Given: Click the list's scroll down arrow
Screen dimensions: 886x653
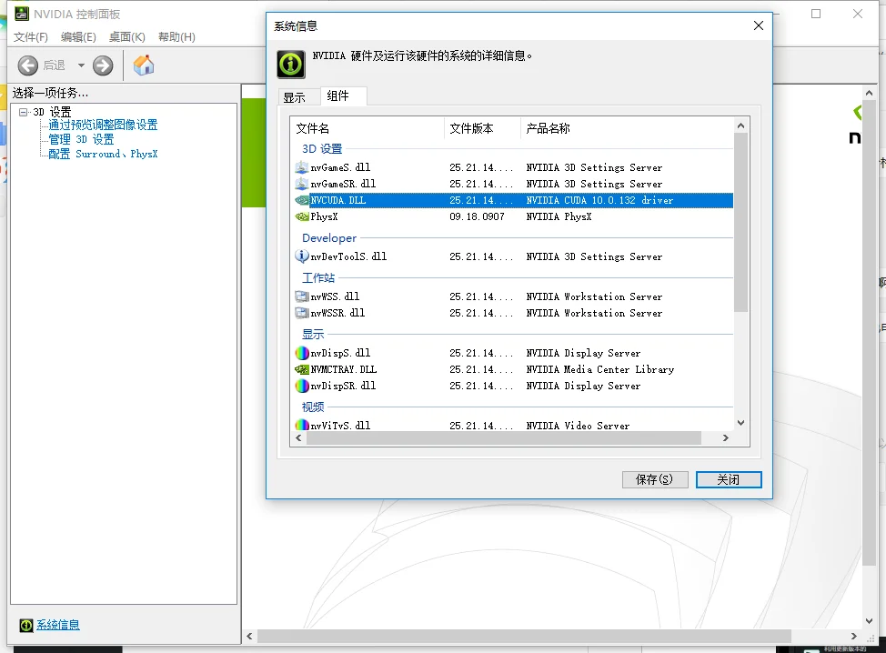Looking at the screenshot, I should pyautogui.click(x=740, y=423).
